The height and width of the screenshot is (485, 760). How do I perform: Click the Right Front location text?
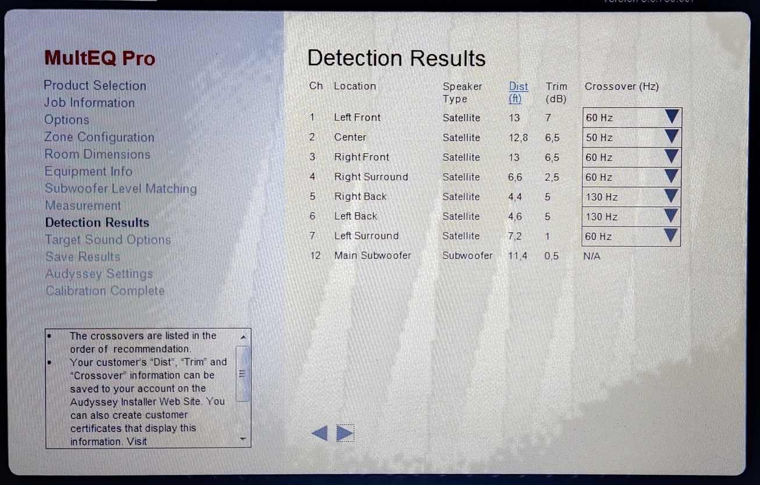(361, 157)
